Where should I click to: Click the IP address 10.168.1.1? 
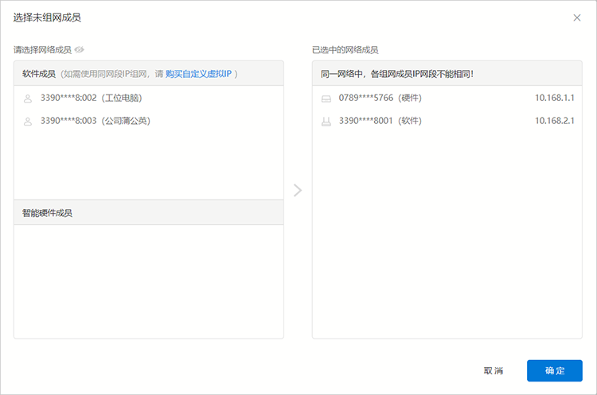point(554,98)
